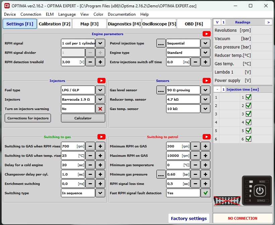Switch to the Calibration [F2] tab
Image resolution: width=275 pixels, height=225 pixels.
pyautogui.click(x=55, y=24)
